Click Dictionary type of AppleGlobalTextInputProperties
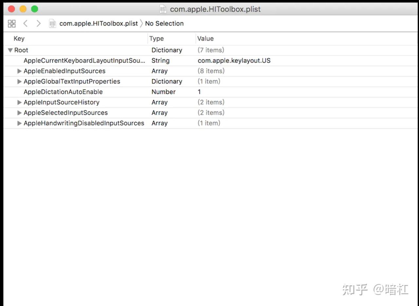 pyautogui.click(x=167, y=82)
